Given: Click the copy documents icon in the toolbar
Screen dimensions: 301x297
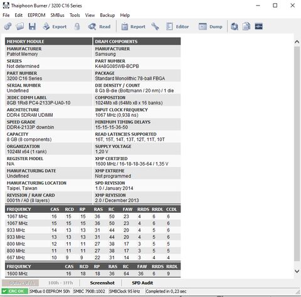Looking at the screenshot, I should 246,26.
